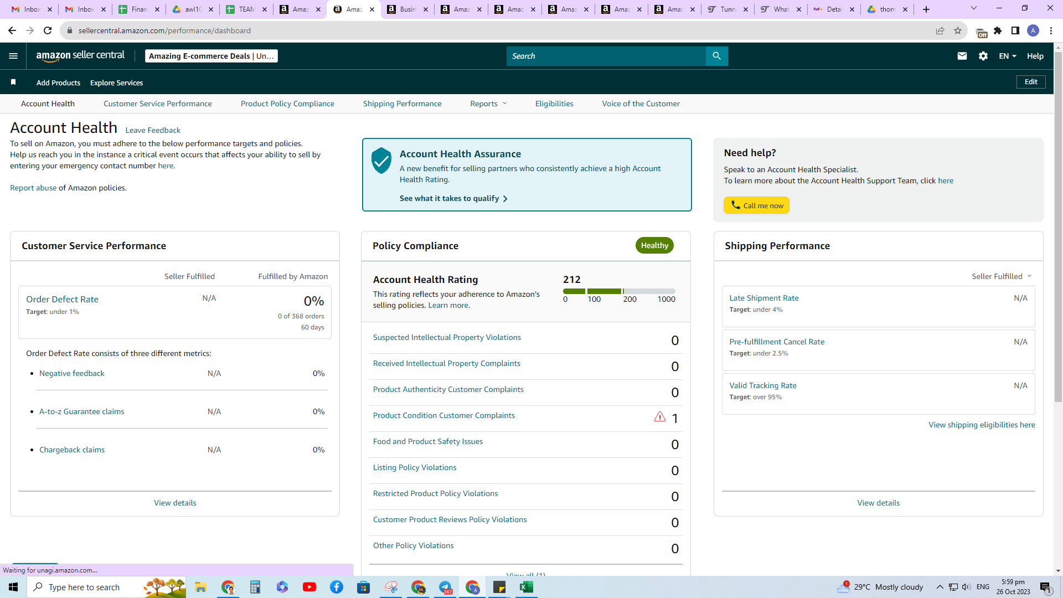
Task: Open Microsoft Store from the taskbar
Action: 364,587
